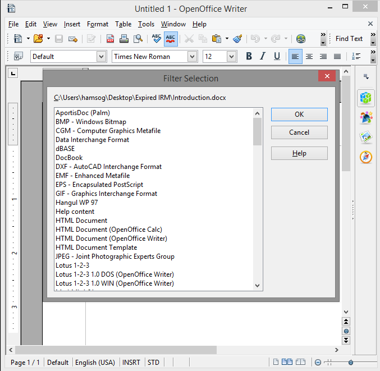Open the Gallery panel in the sidebar
This screenshot has height=371, width=380.
[366, 137]
